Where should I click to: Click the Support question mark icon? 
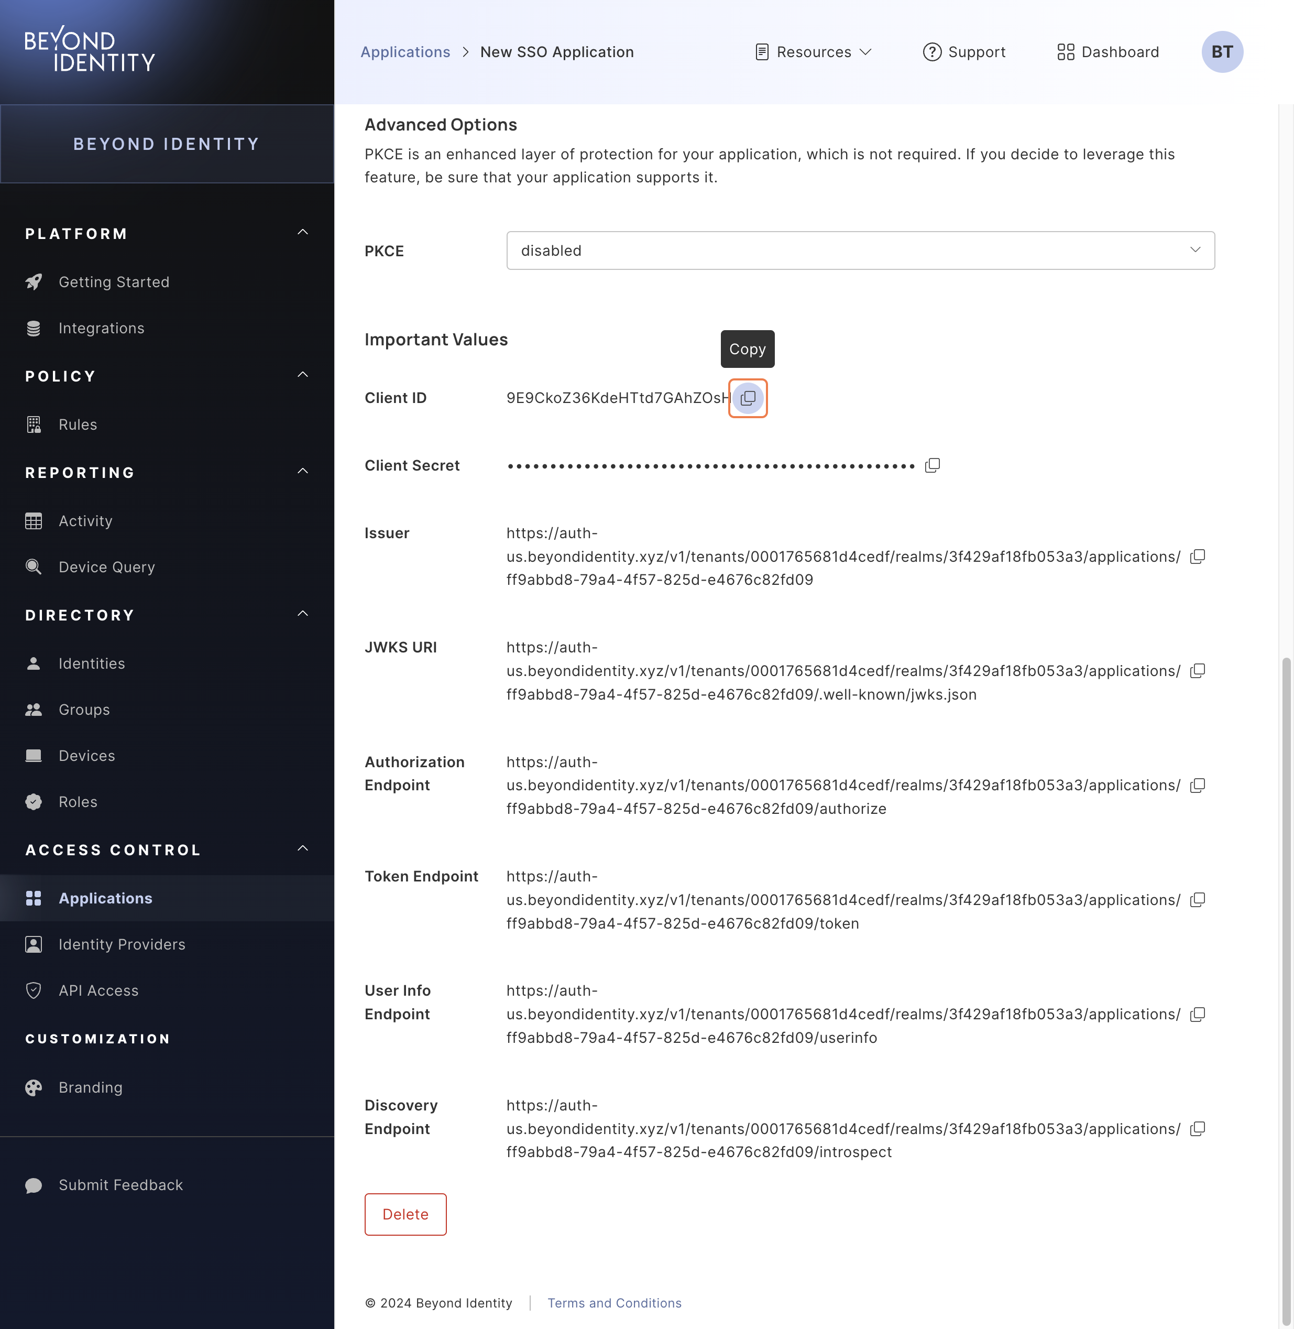pyautogui.click(x=932, y=52)
